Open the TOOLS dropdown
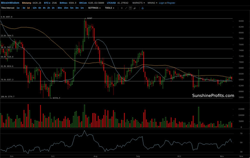The height and width of the screenshot is (158, 250). (x=109, y=8)
